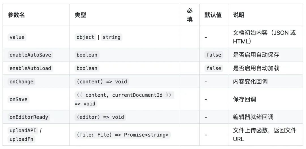Image resolution: width=306 pixels, height=149 pixels.
Task: Click the 类型 column header
Action: 80,15
